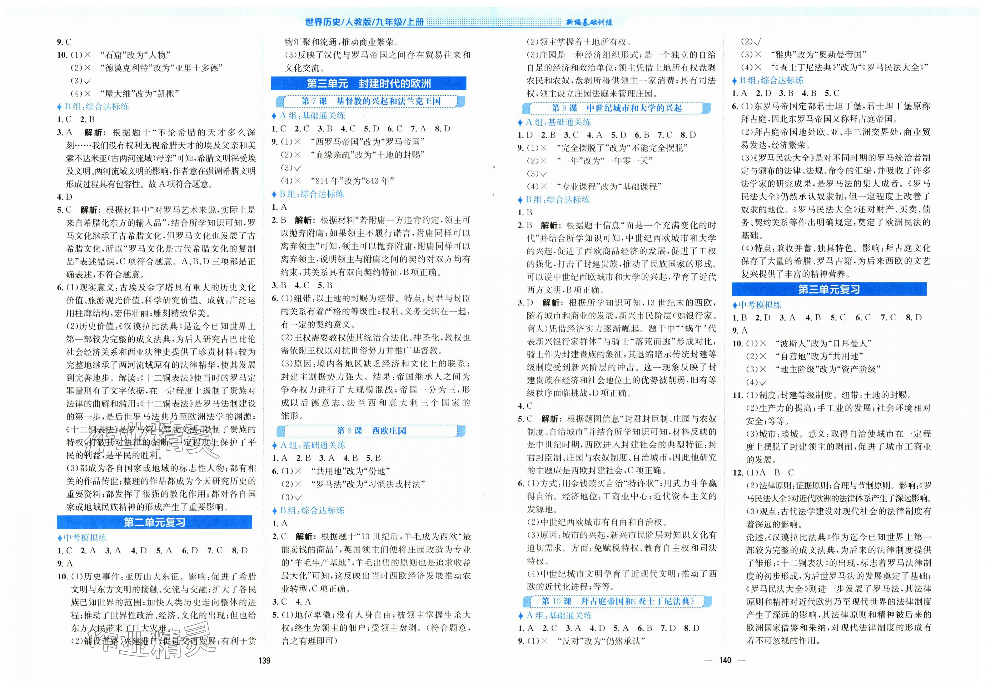
Task: Click the correction “814年”改为“843年”
Action: click(x=352, y=181)
